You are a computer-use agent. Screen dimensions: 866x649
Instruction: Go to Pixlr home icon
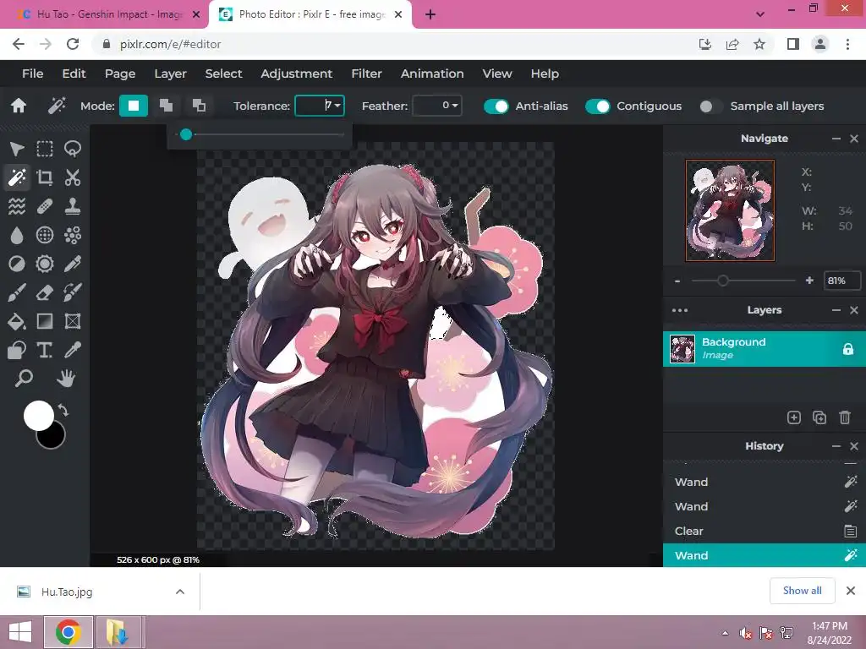[19, 106]
